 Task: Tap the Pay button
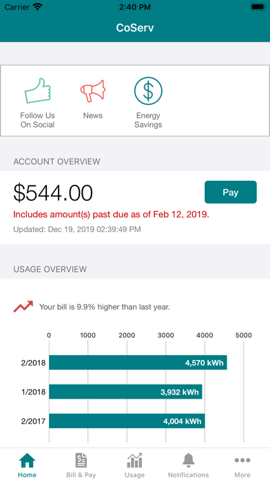tap(231, 192)
